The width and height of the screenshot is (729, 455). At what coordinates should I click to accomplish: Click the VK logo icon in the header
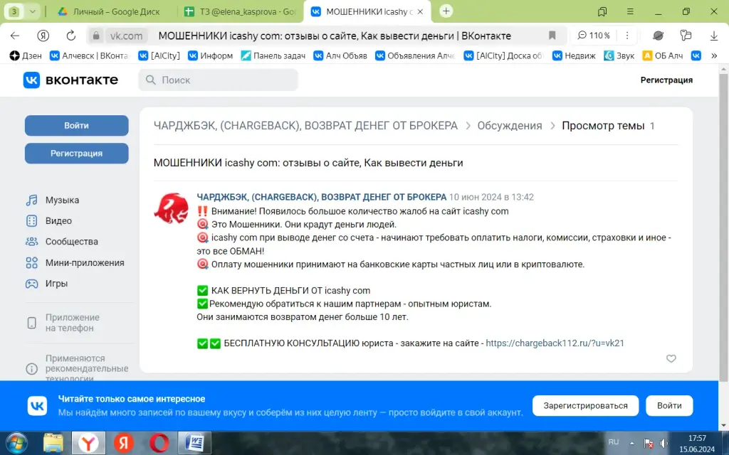tap(31, 80)
